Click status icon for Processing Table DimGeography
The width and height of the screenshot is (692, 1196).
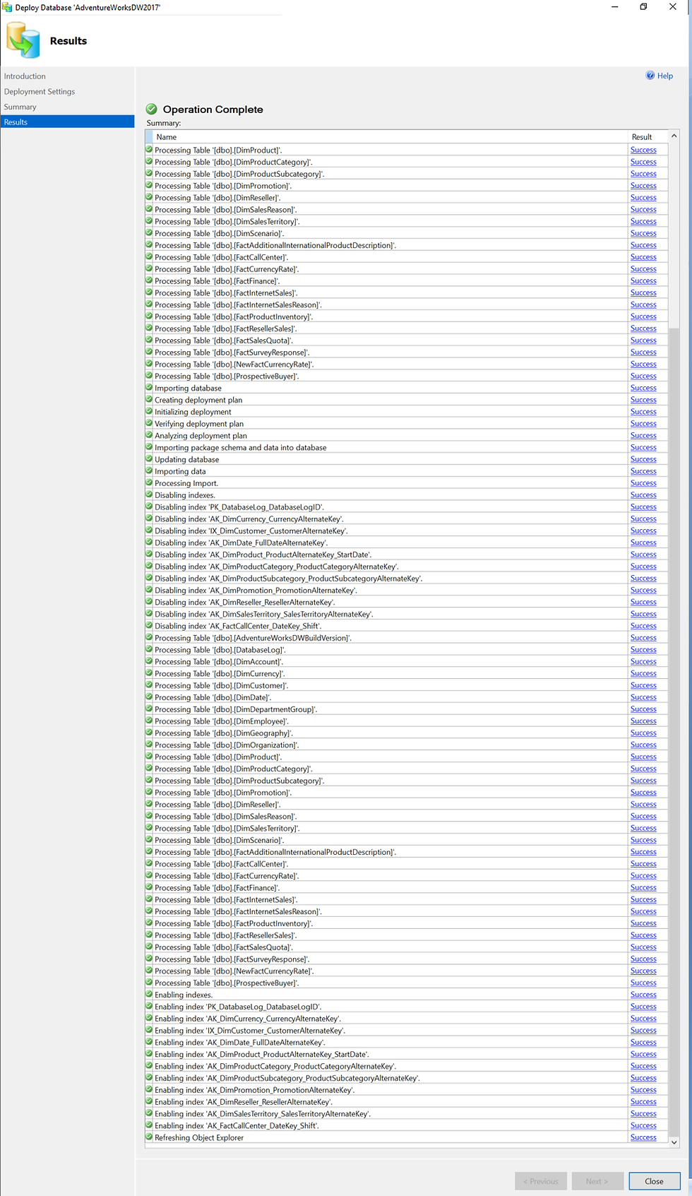coord(149,733)
